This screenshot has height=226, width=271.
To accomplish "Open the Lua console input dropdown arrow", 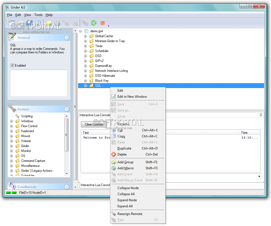I will (259, 176).
